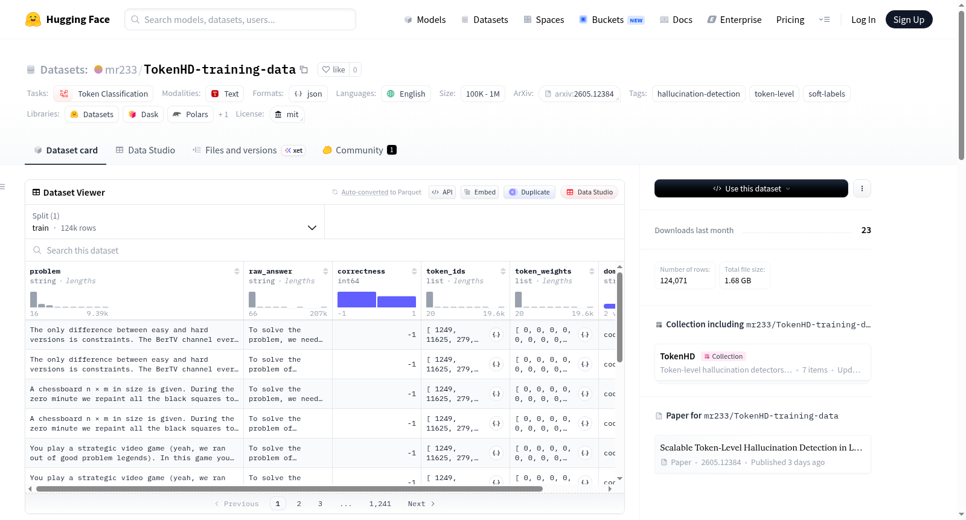This screenshot has width=966, height=520.
Task: Open the Community tab
Action: [x=359, y=150]
